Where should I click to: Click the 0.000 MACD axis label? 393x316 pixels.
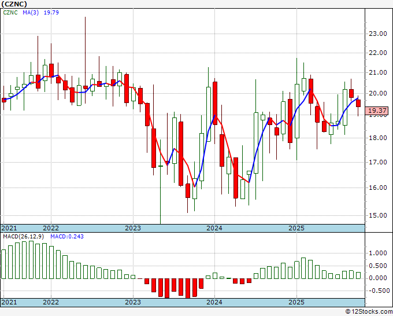click(378, 278)
